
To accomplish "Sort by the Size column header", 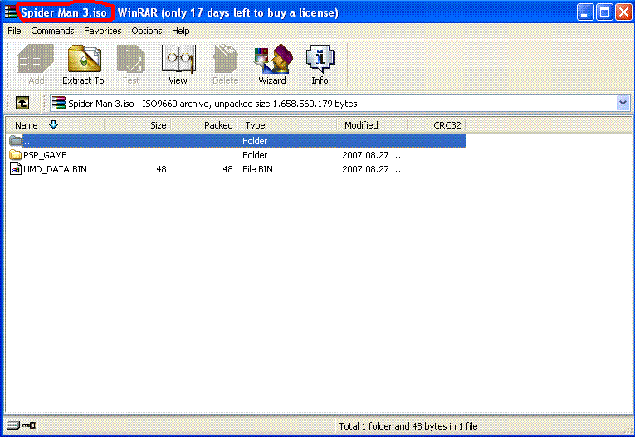I will [x=137, y=125].
